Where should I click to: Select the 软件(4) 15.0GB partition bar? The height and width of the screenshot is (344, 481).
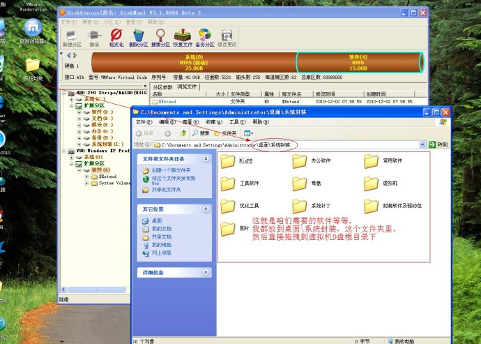coord(360,62)
